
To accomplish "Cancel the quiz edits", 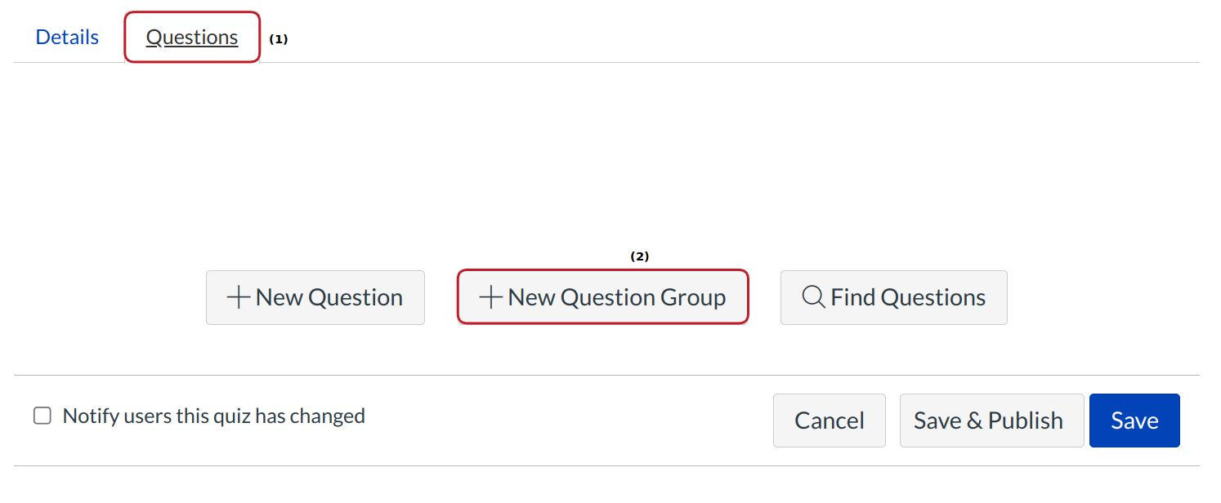I will tap(829, 421).
